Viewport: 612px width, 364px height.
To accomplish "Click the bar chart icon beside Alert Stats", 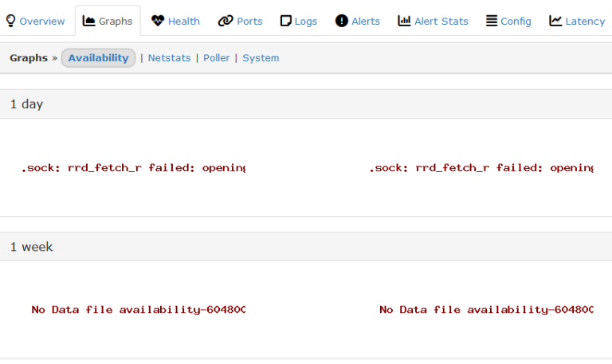I will point(405,21).
